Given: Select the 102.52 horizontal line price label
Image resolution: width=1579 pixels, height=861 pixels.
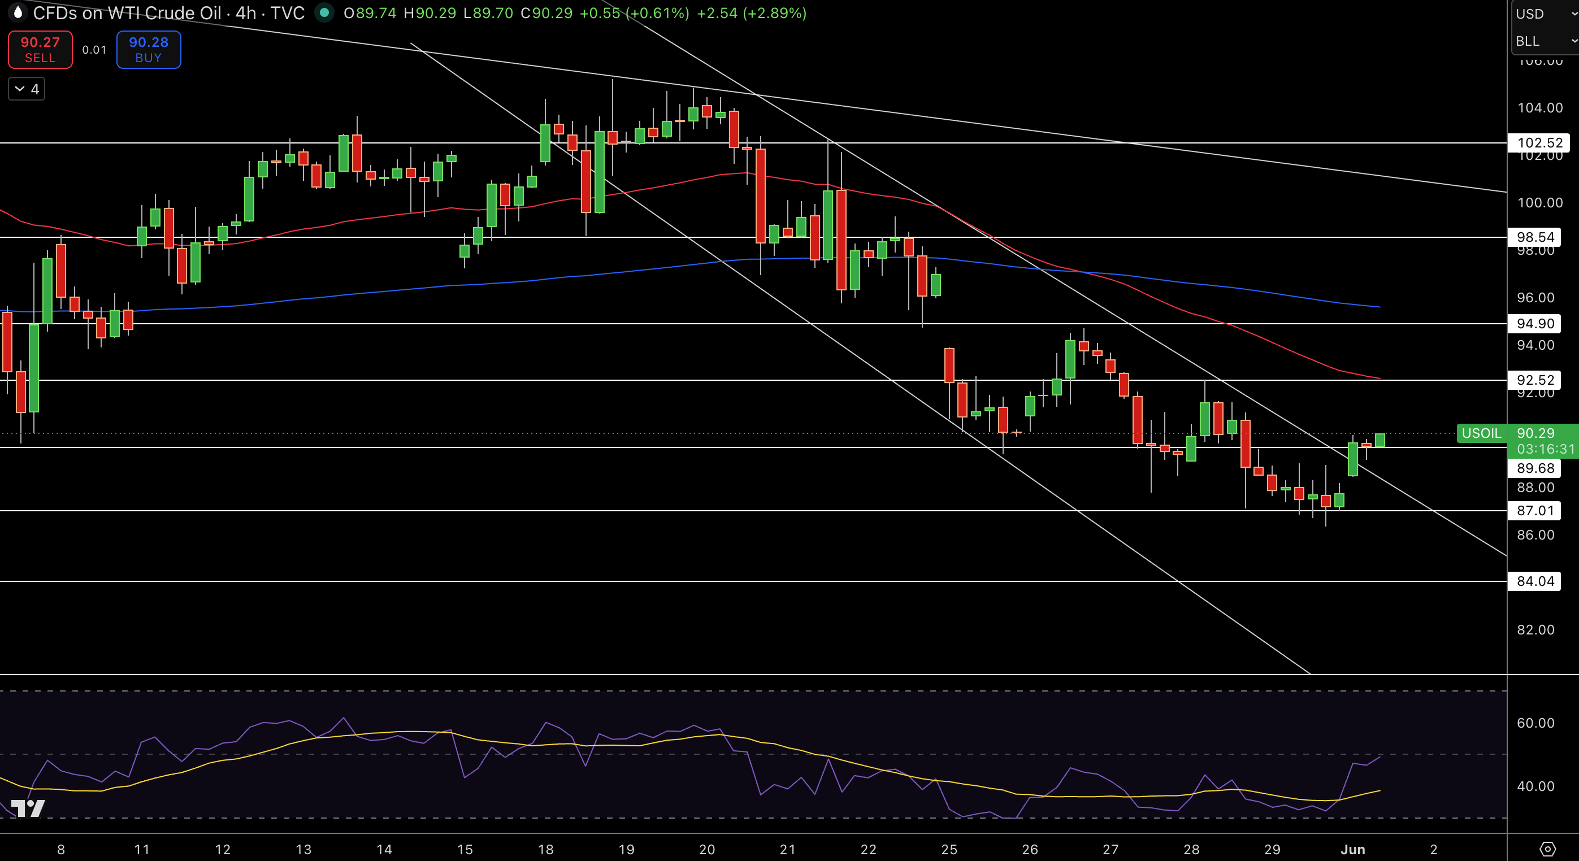Looking at the screenshot, I should point(1538,143).
